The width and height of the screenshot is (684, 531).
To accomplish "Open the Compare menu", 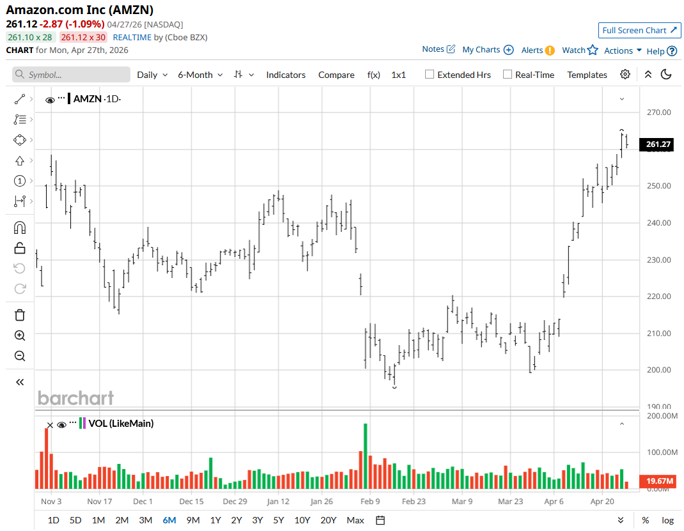I will [x=336, y=75].
